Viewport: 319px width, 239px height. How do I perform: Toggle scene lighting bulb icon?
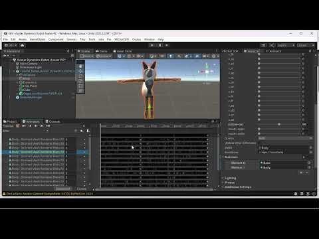pyautogui.click(x=171, y=56)
